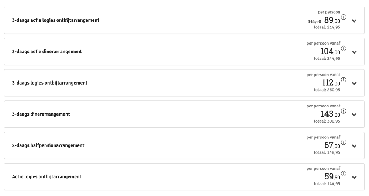This screenshot has width=369, height=196.
Task: Open info icon next to 104,00 price
Action: (344, 48)
